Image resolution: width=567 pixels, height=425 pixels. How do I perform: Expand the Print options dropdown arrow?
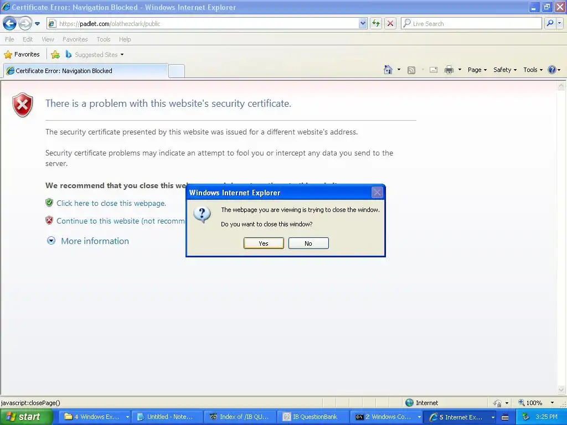(x=460, y=70)
